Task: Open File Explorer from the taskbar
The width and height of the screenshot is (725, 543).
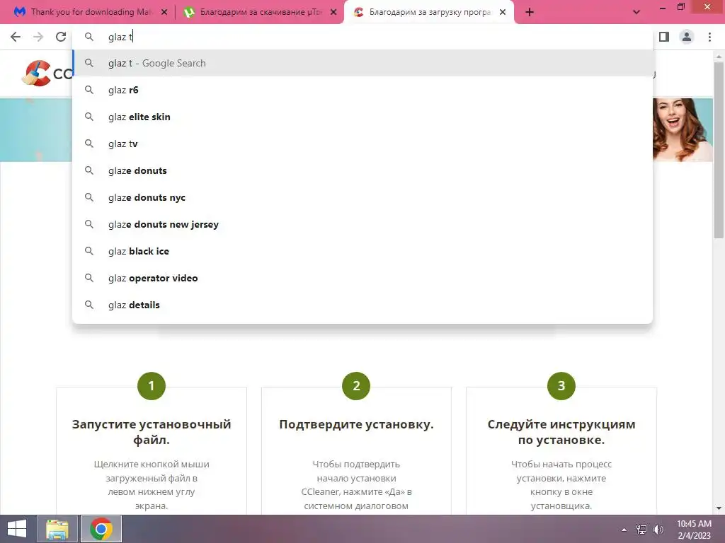Action: [57, 529]
